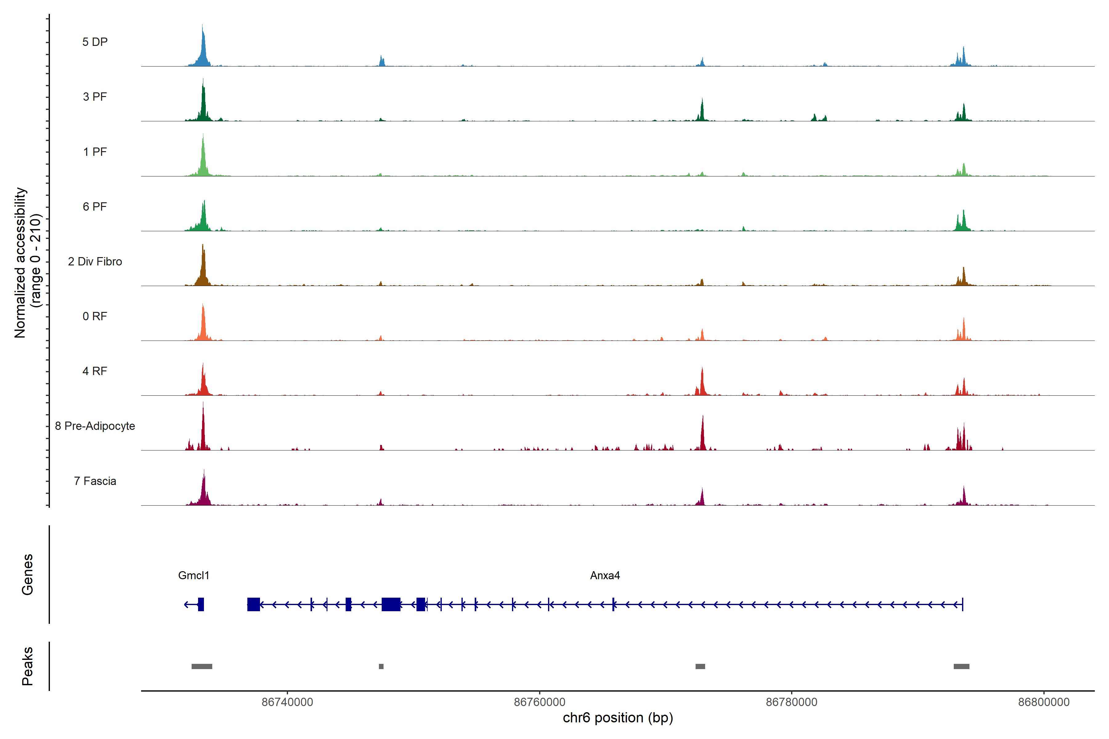Viewport: 1109px width, 739px height.
Task: Click the 7 Fascia track label
Action: (x=95, y=481)
